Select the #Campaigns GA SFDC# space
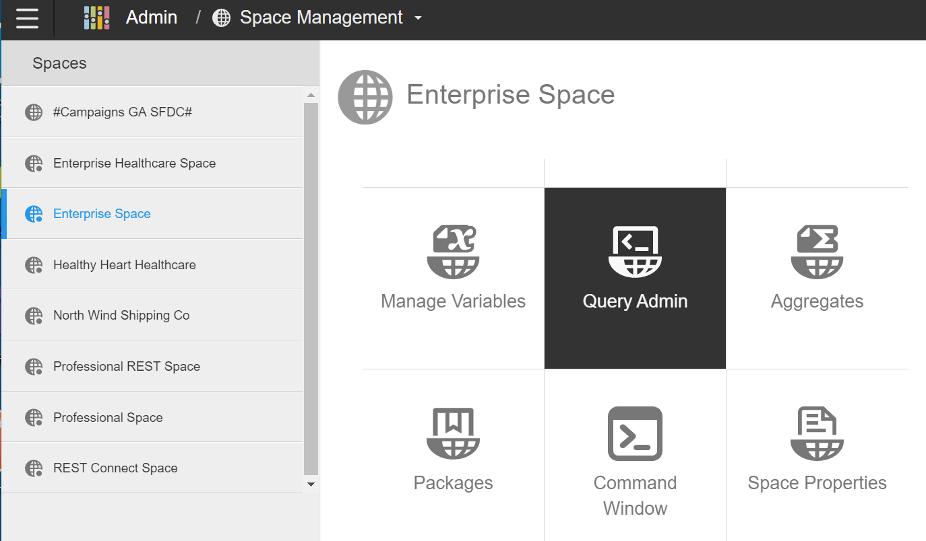926x541 pixels. pyautogui.click(x=152, y=112)
